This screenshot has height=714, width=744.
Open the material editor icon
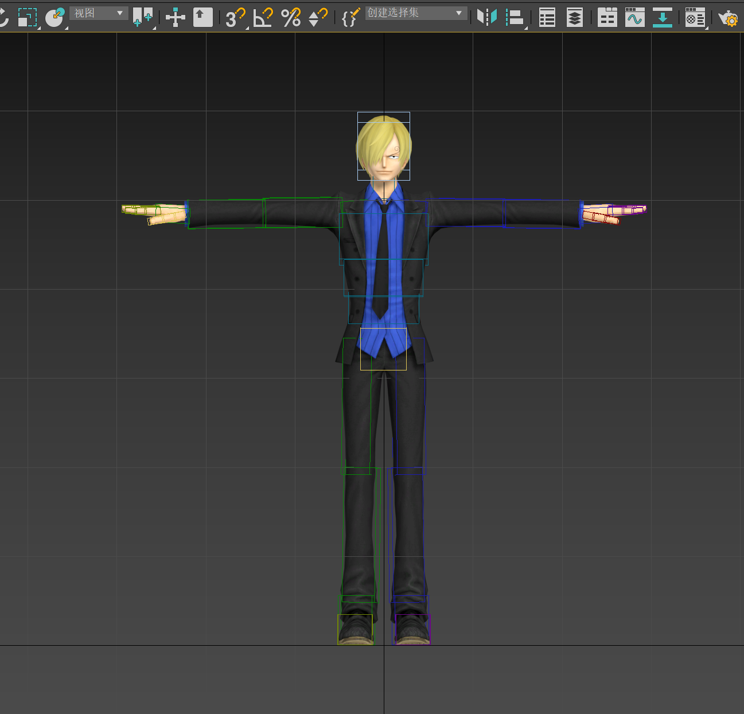pos(695,17)
